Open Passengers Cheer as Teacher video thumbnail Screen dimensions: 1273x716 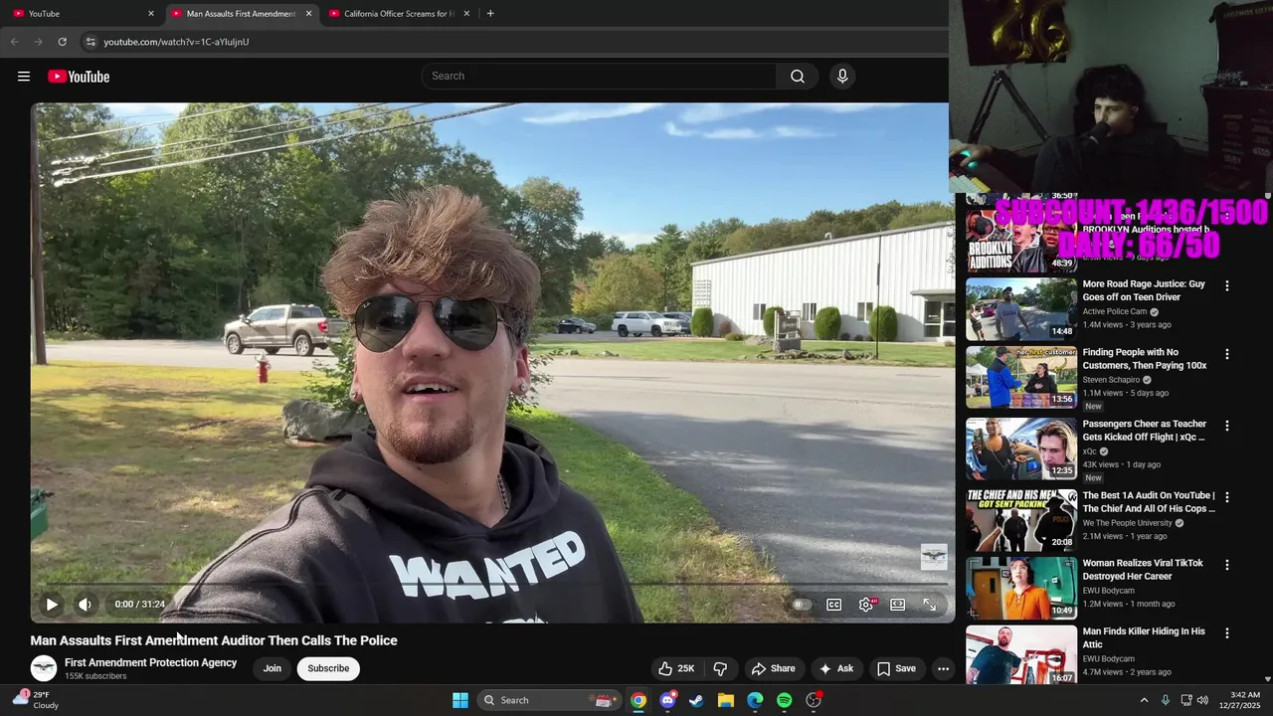[x=1021, y=448]
